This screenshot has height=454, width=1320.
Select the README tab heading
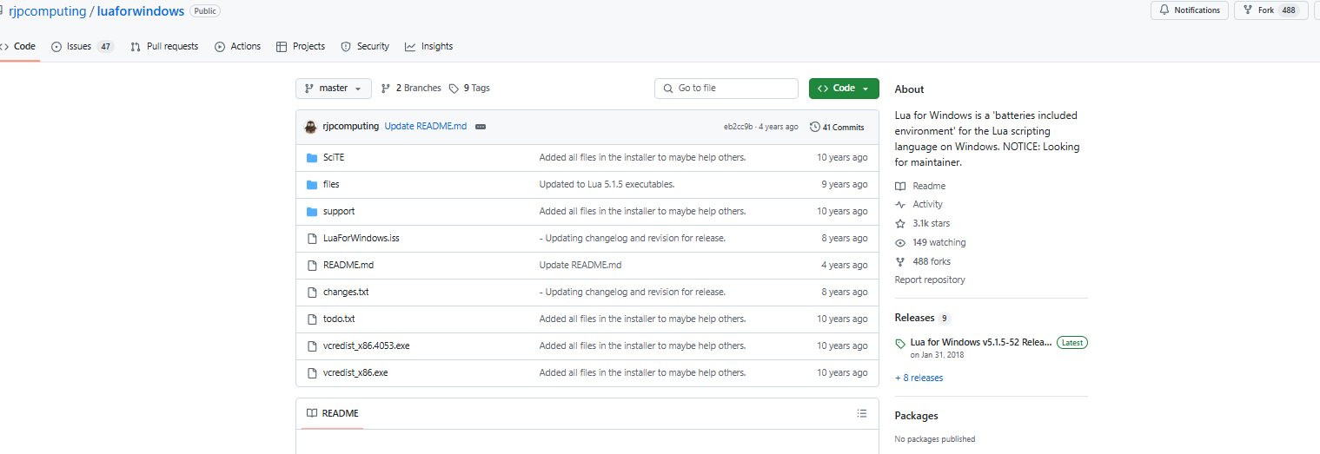pyautogui.click(x=333, y=414)
